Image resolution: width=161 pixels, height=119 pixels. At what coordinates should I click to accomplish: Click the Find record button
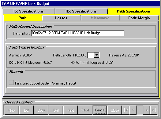(x=70, y=110)
